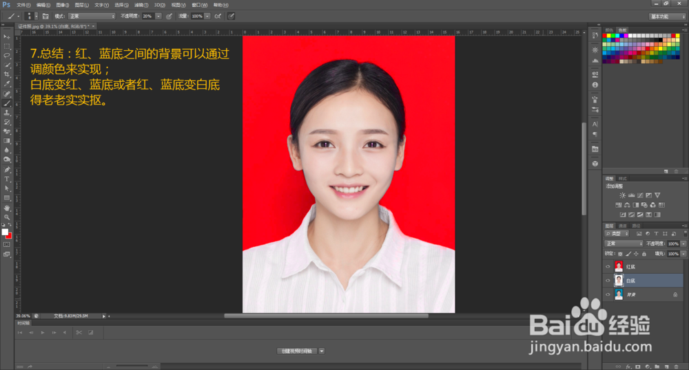The height and width of the screenshot is (370, 689).
Task: Open brush preset picker arrow
Action: pyautogui.click(x=36, y=17)
